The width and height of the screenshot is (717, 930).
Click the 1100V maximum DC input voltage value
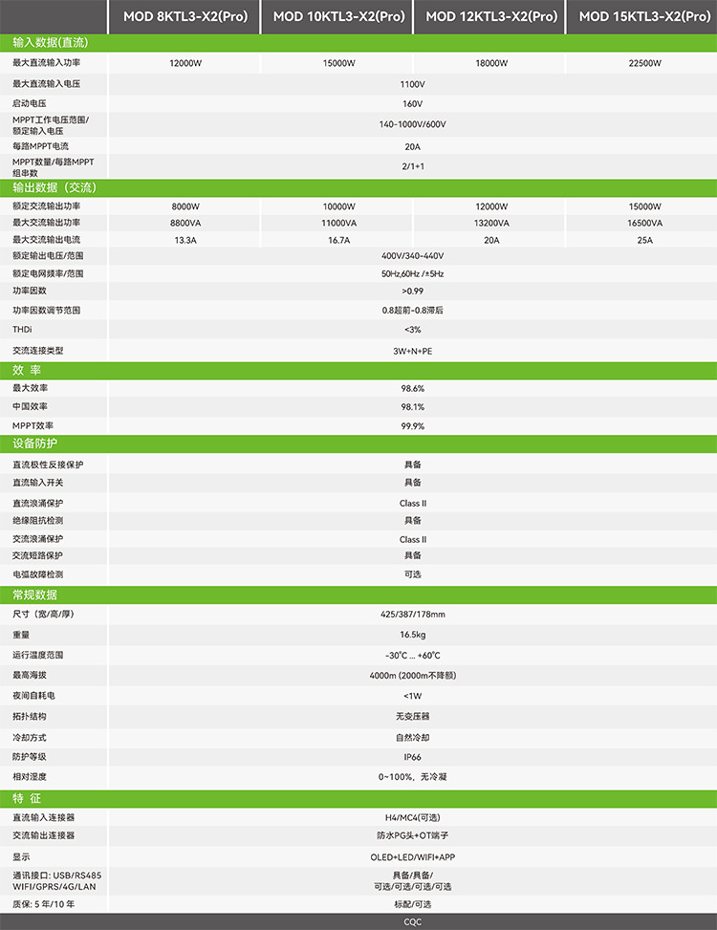tap(412, 84)
